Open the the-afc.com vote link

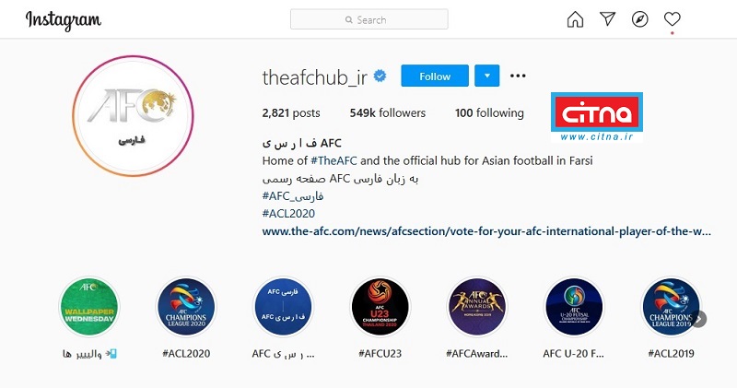[486, 231]
